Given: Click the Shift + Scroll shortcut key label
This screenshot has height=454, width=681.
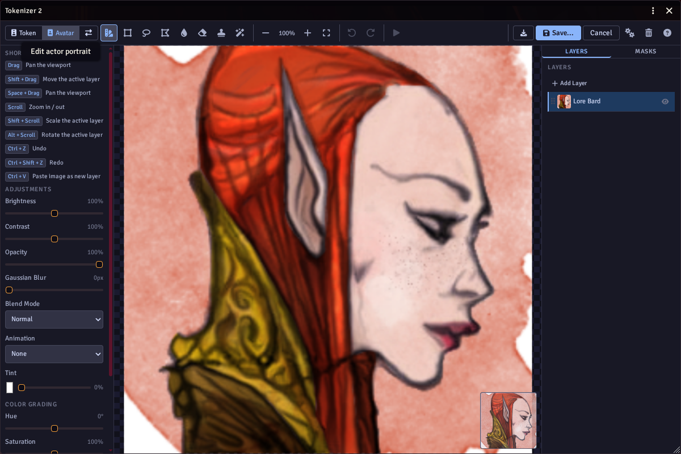Looking at the screenshot, I should pyautogui.click(x=24, y=121).
